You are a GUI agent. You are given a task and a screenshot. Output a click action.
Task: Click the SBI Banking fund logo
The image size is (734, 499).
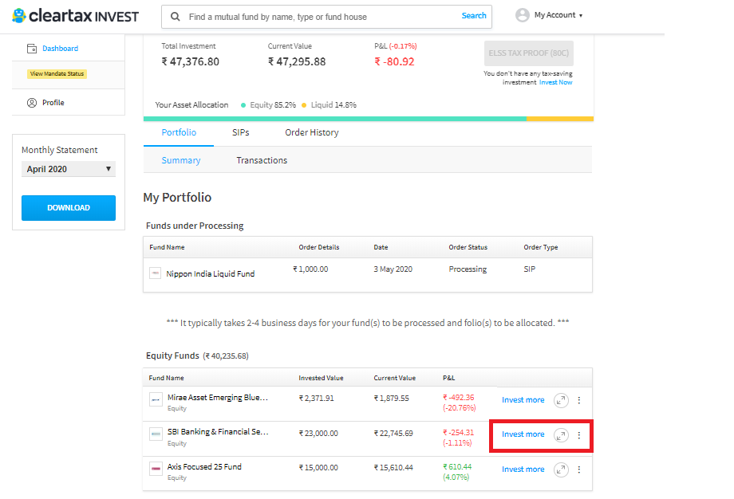pos(156,434)
